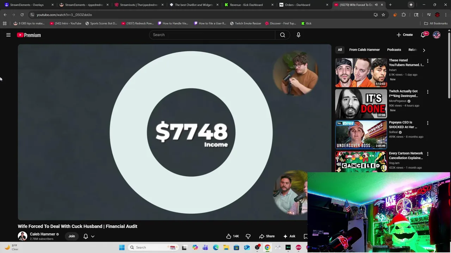Open YouTube notifications bell

coord(423,35)
